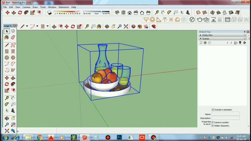
Task: Open File Explorer folder from taskbar
Action: coord(28,137)
